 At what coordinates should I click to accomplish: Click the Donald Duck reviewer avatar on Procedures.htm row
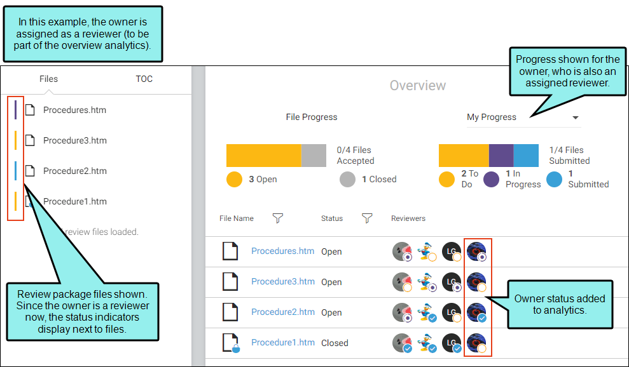426,251
